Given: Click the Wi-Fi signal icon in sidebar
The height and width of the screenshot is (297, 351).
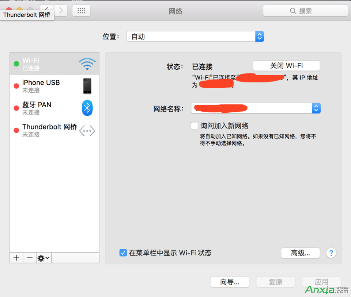Looking at the screenshot, I should click(87, 64).
